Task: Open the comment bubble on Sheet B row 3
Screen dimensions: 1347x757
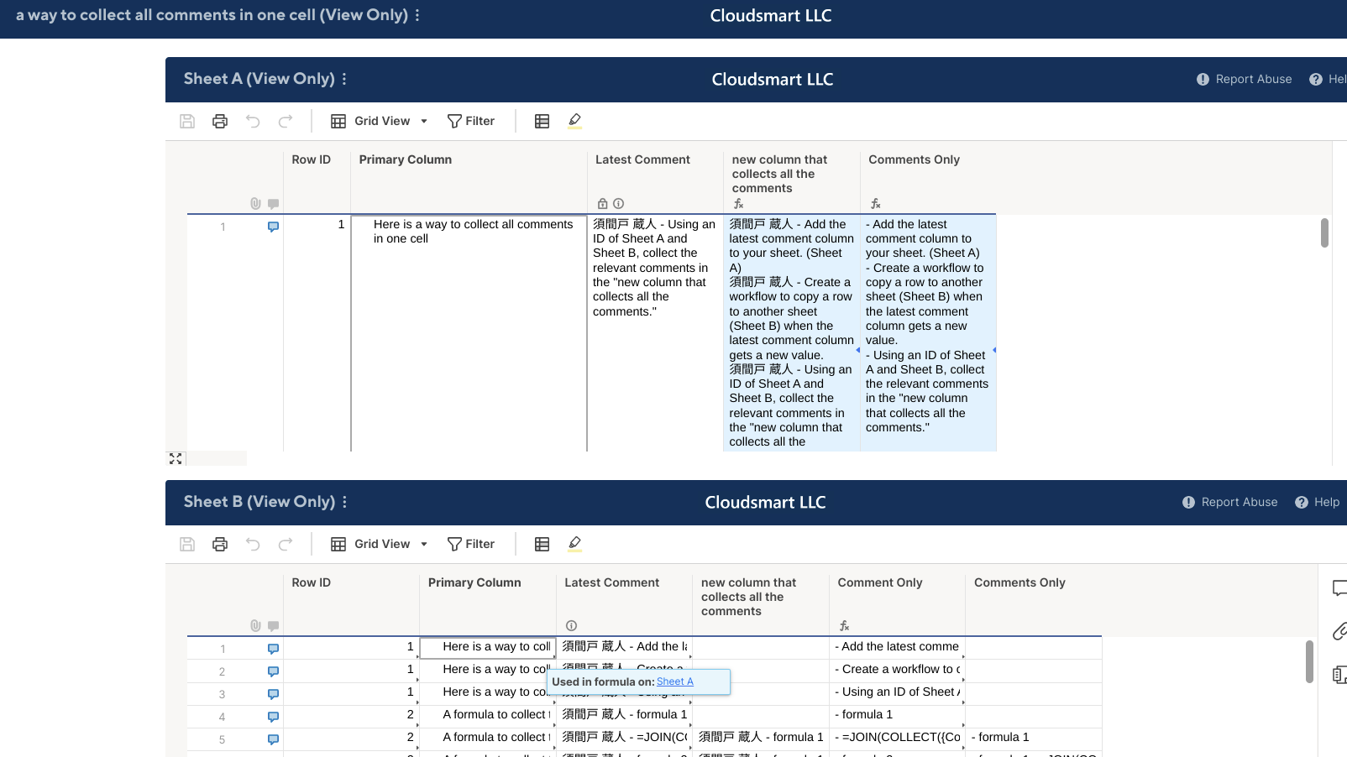Action: pos(273,694)
